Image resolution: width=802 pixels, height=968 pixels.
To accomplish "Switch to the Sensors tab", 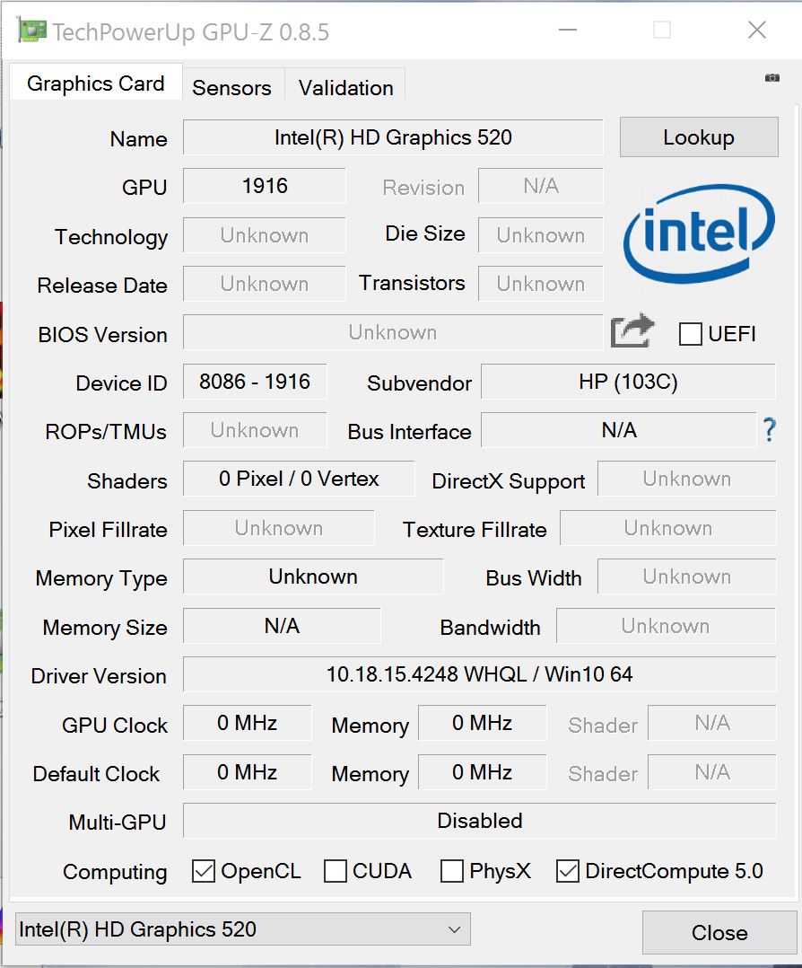I will coord(231,87).
